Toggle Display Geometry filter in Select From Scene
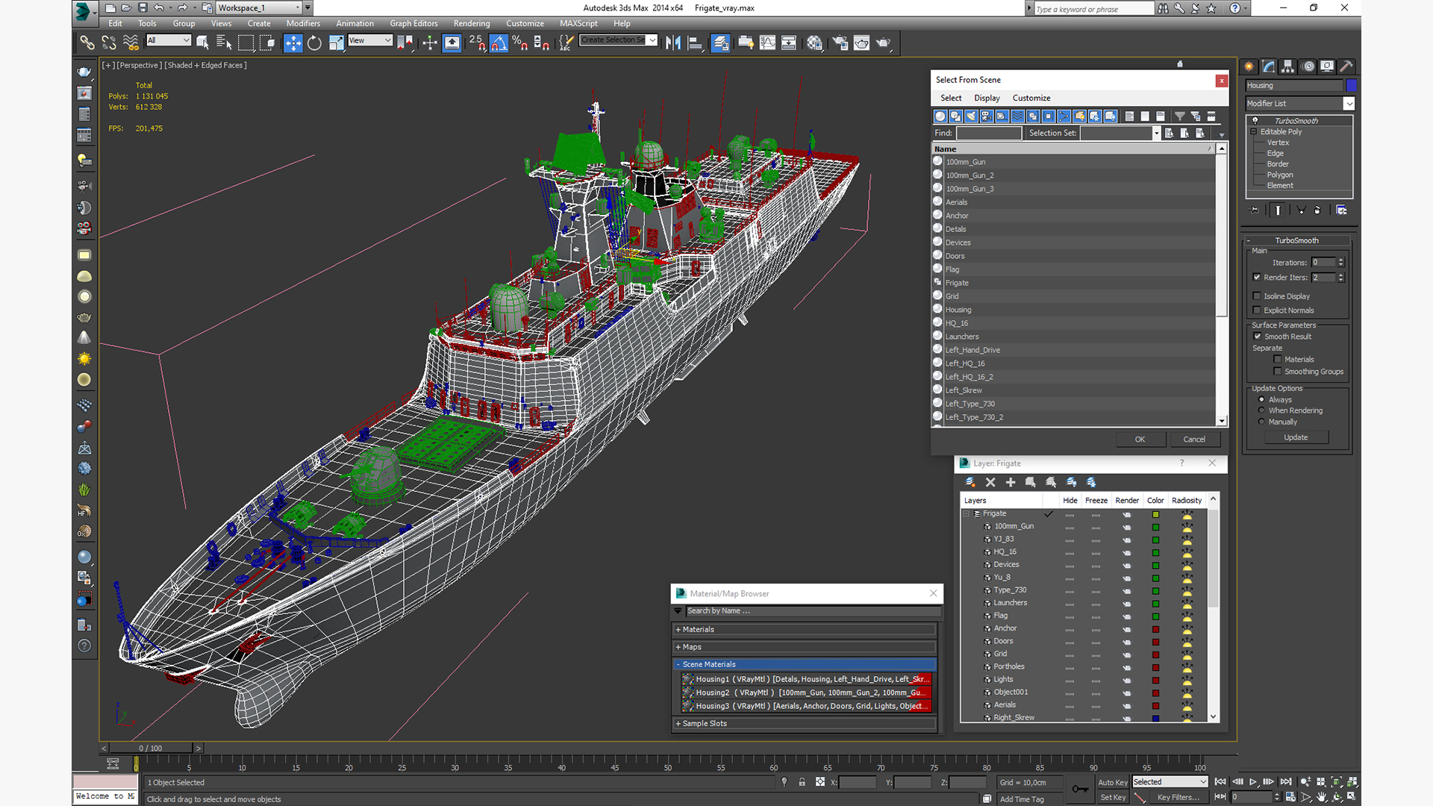This screenshot has height=806, width=1433. 940,116
